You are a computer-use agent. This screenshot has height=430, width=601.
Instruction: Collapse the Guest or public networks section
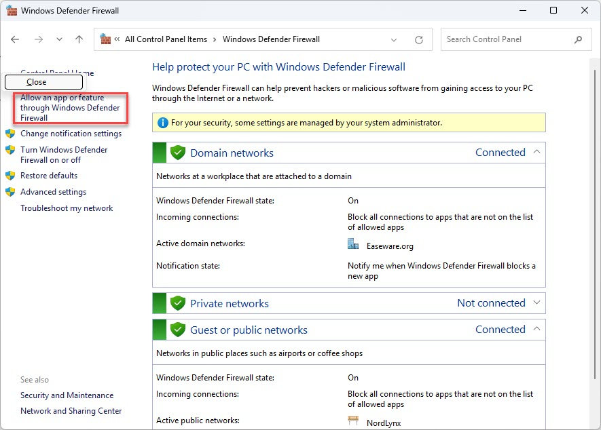point(537,329)
